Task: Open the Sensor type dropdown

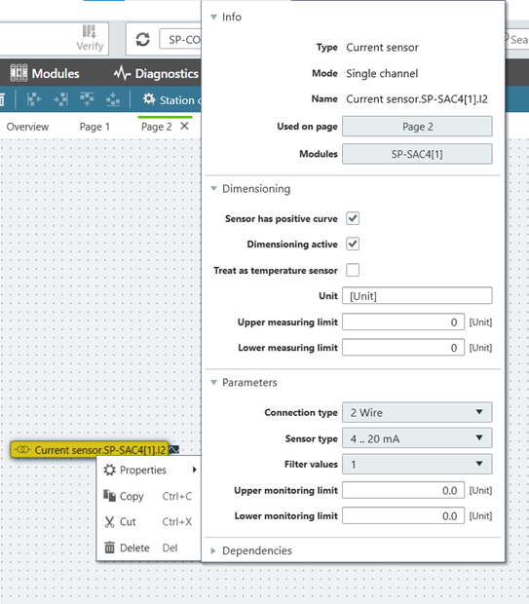Action: 417,438
